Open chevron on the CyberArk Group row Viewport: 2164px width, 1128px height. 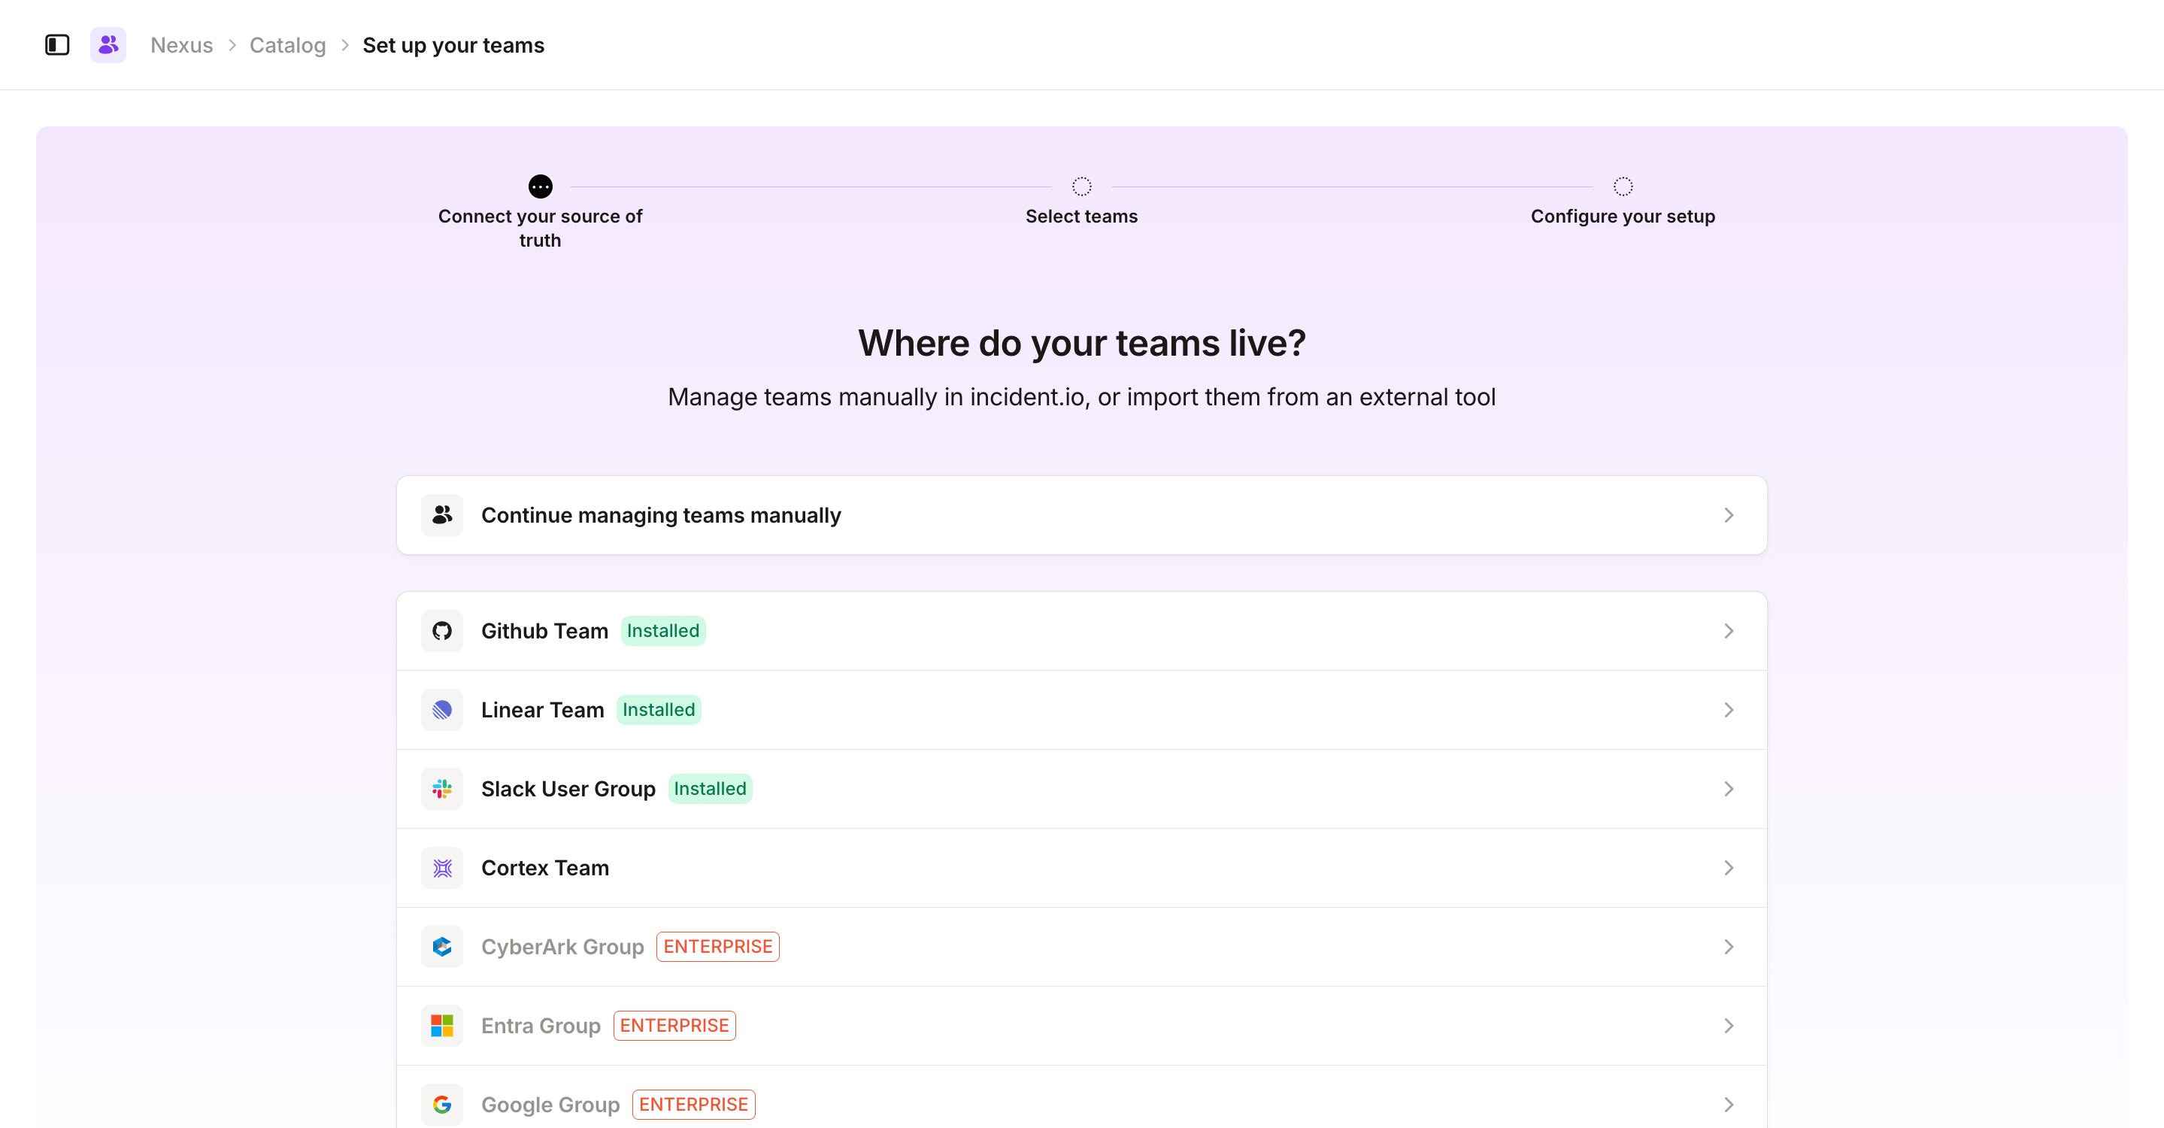click(x=1729, y=947)
